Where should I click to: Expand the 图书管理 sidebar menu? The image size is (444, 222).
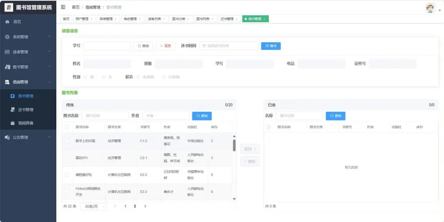(x=50, y=67)
